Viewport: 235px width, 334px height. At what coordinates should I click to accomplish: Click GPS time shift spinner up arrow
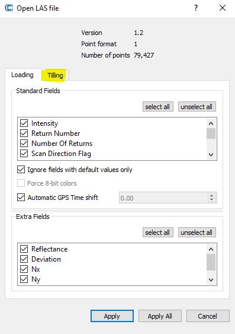click(x=211, y=195)
